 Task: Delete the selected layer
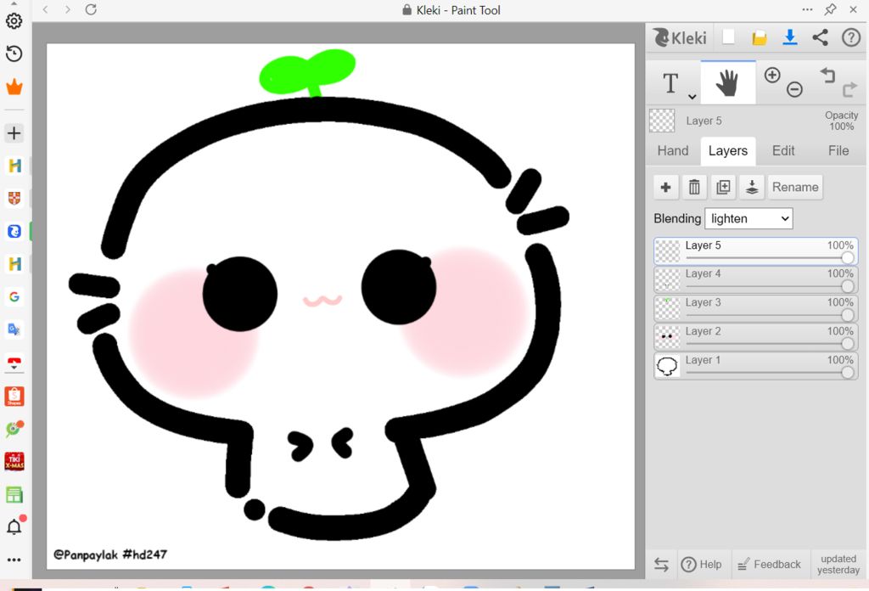[x=694, y=187]
